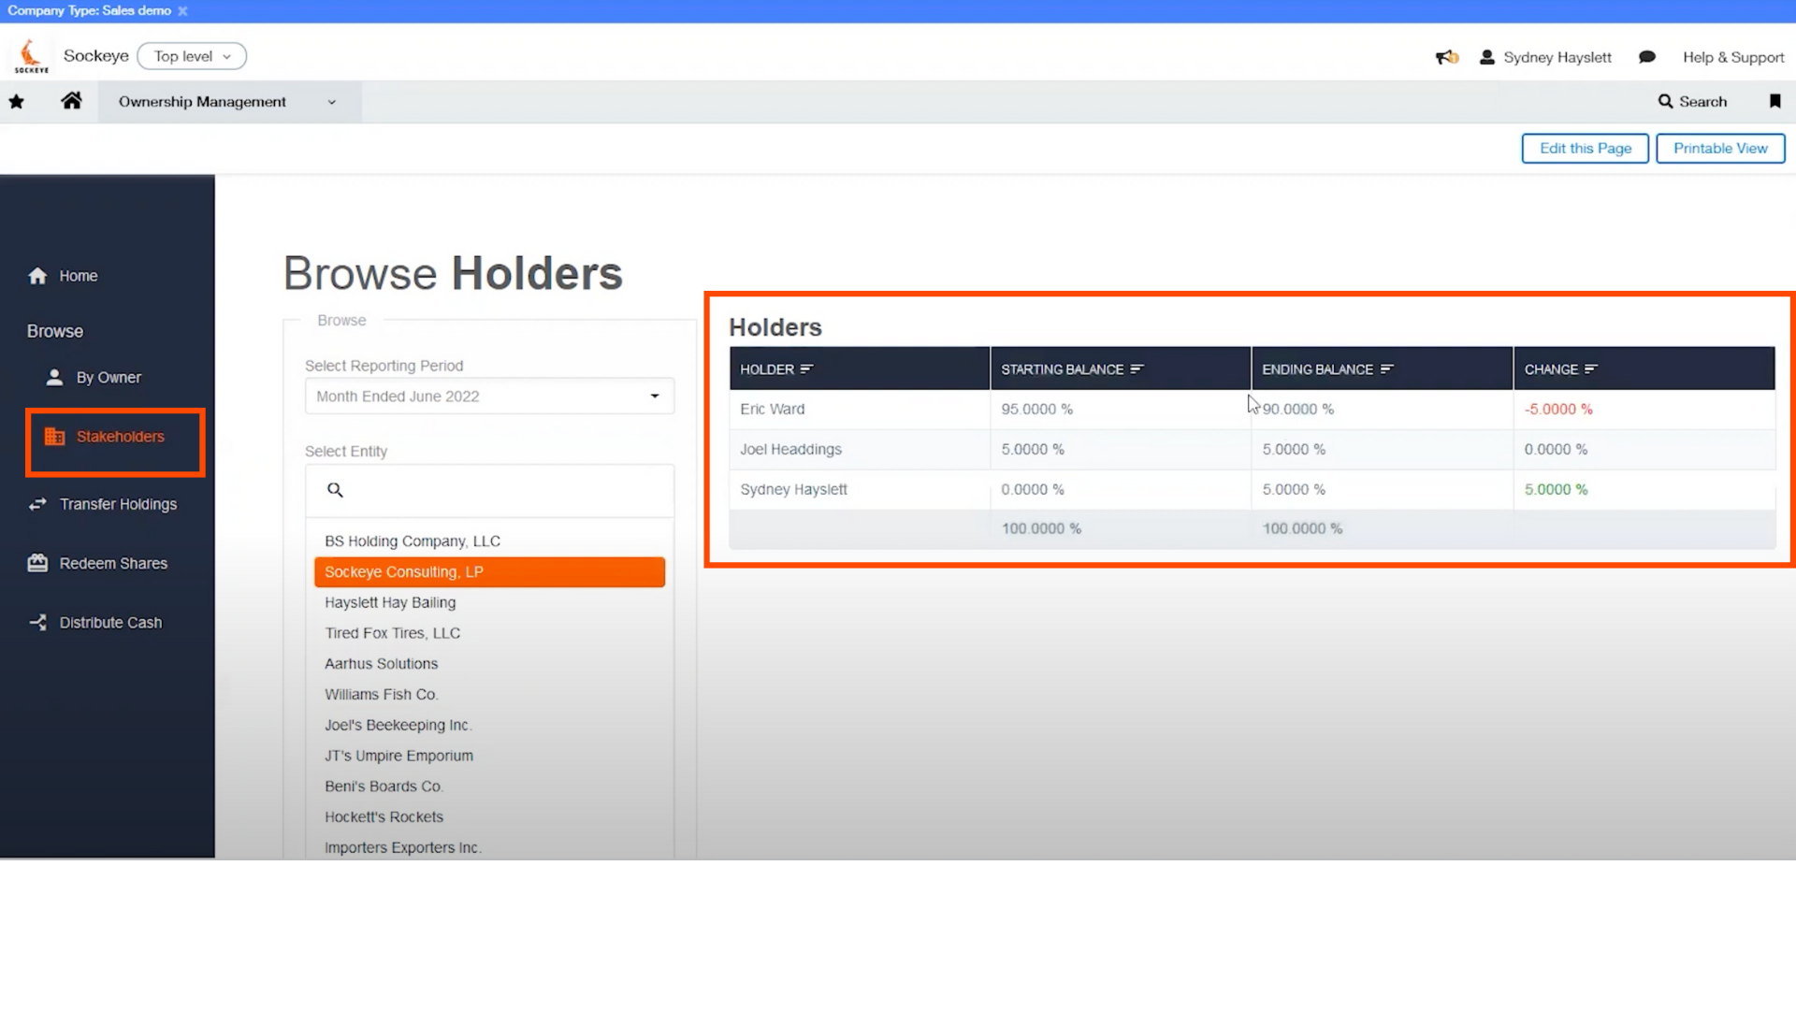Open By Owner in the sidebar
The image size is (1796, 1010).
point(94,378)
